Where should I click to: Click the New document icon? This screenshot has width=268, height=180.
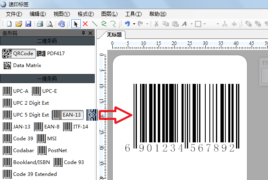(9, 24)
